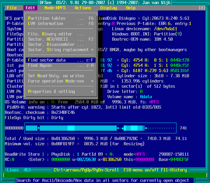This screenshot has height=183, width=210.
Task: Click the Lines 463 counter
Action: pyautogui.click(x=19, y=170)
